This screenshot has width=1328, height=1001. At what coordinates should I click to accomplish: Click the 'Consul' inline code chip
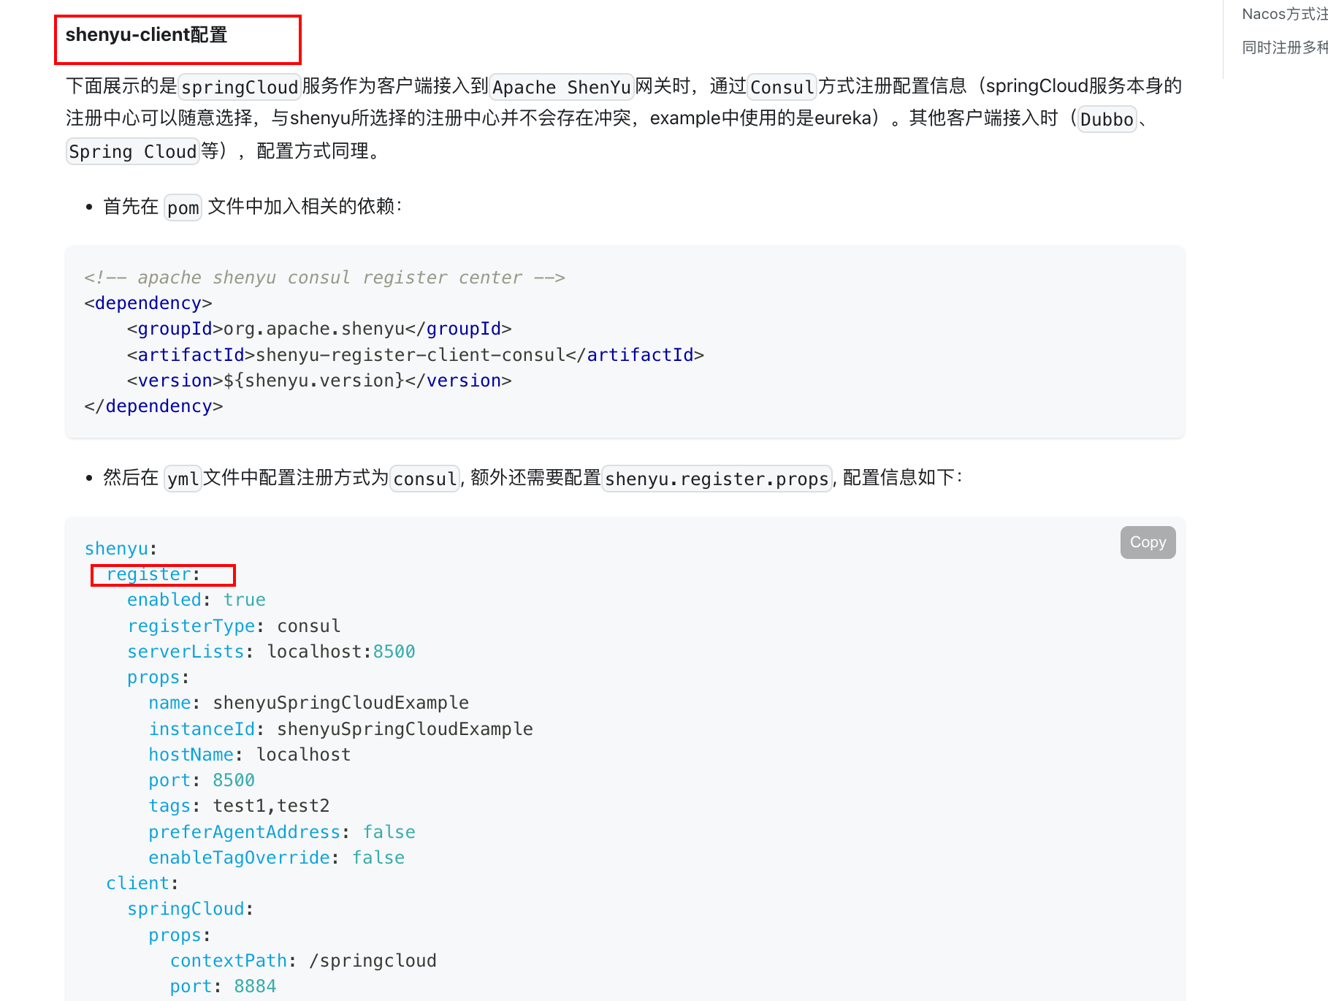(x=781, y=87)
